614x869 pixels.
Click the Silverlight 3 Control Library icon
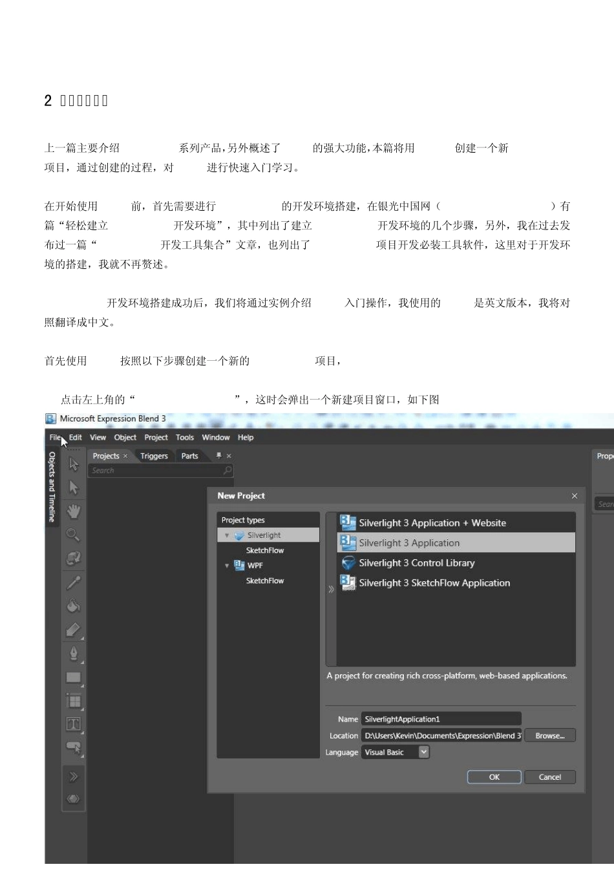click(x=348, y=563)
